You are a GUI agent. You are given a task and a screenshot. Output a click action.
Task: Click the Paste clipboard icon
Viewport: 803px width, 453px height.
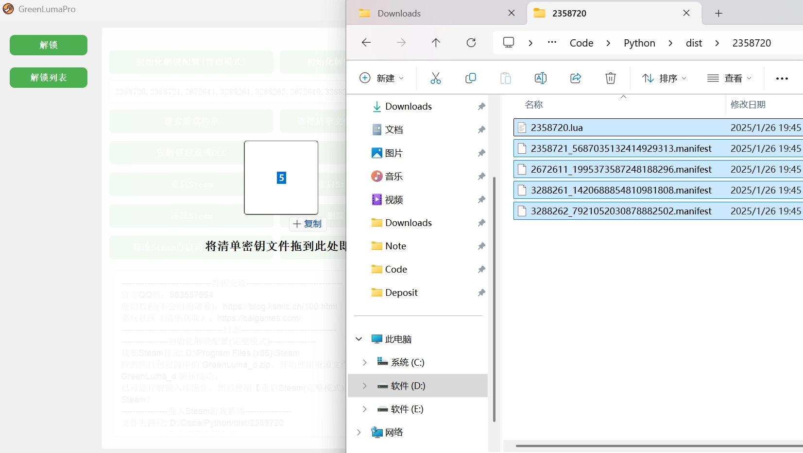click(x=506, y=78)
